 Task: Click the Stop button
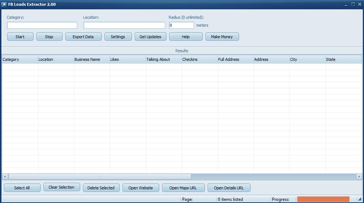pos(49,37)
